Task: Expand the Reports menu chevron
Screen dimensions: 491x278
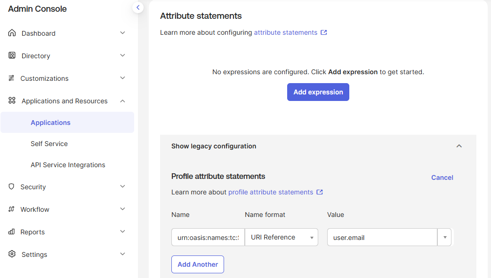Action: 123,231
